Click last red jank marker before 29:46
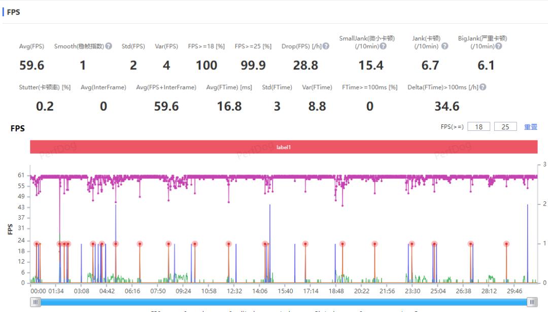 pos(506,244)
